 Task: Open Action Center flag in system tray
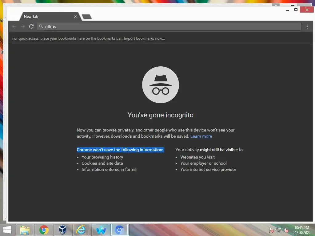(271, 230)
